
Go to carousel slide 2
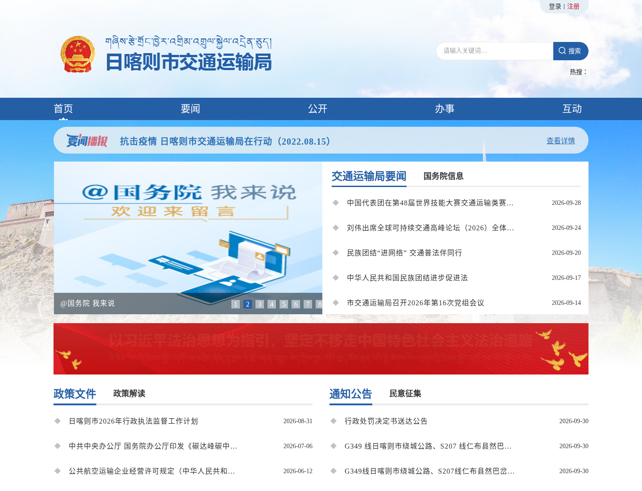click(x=248, y=304)
